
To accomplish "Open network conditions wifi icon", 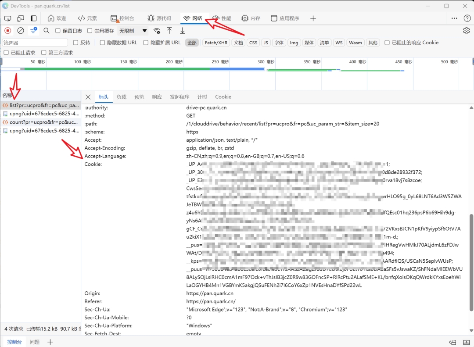I will point(157,31).
